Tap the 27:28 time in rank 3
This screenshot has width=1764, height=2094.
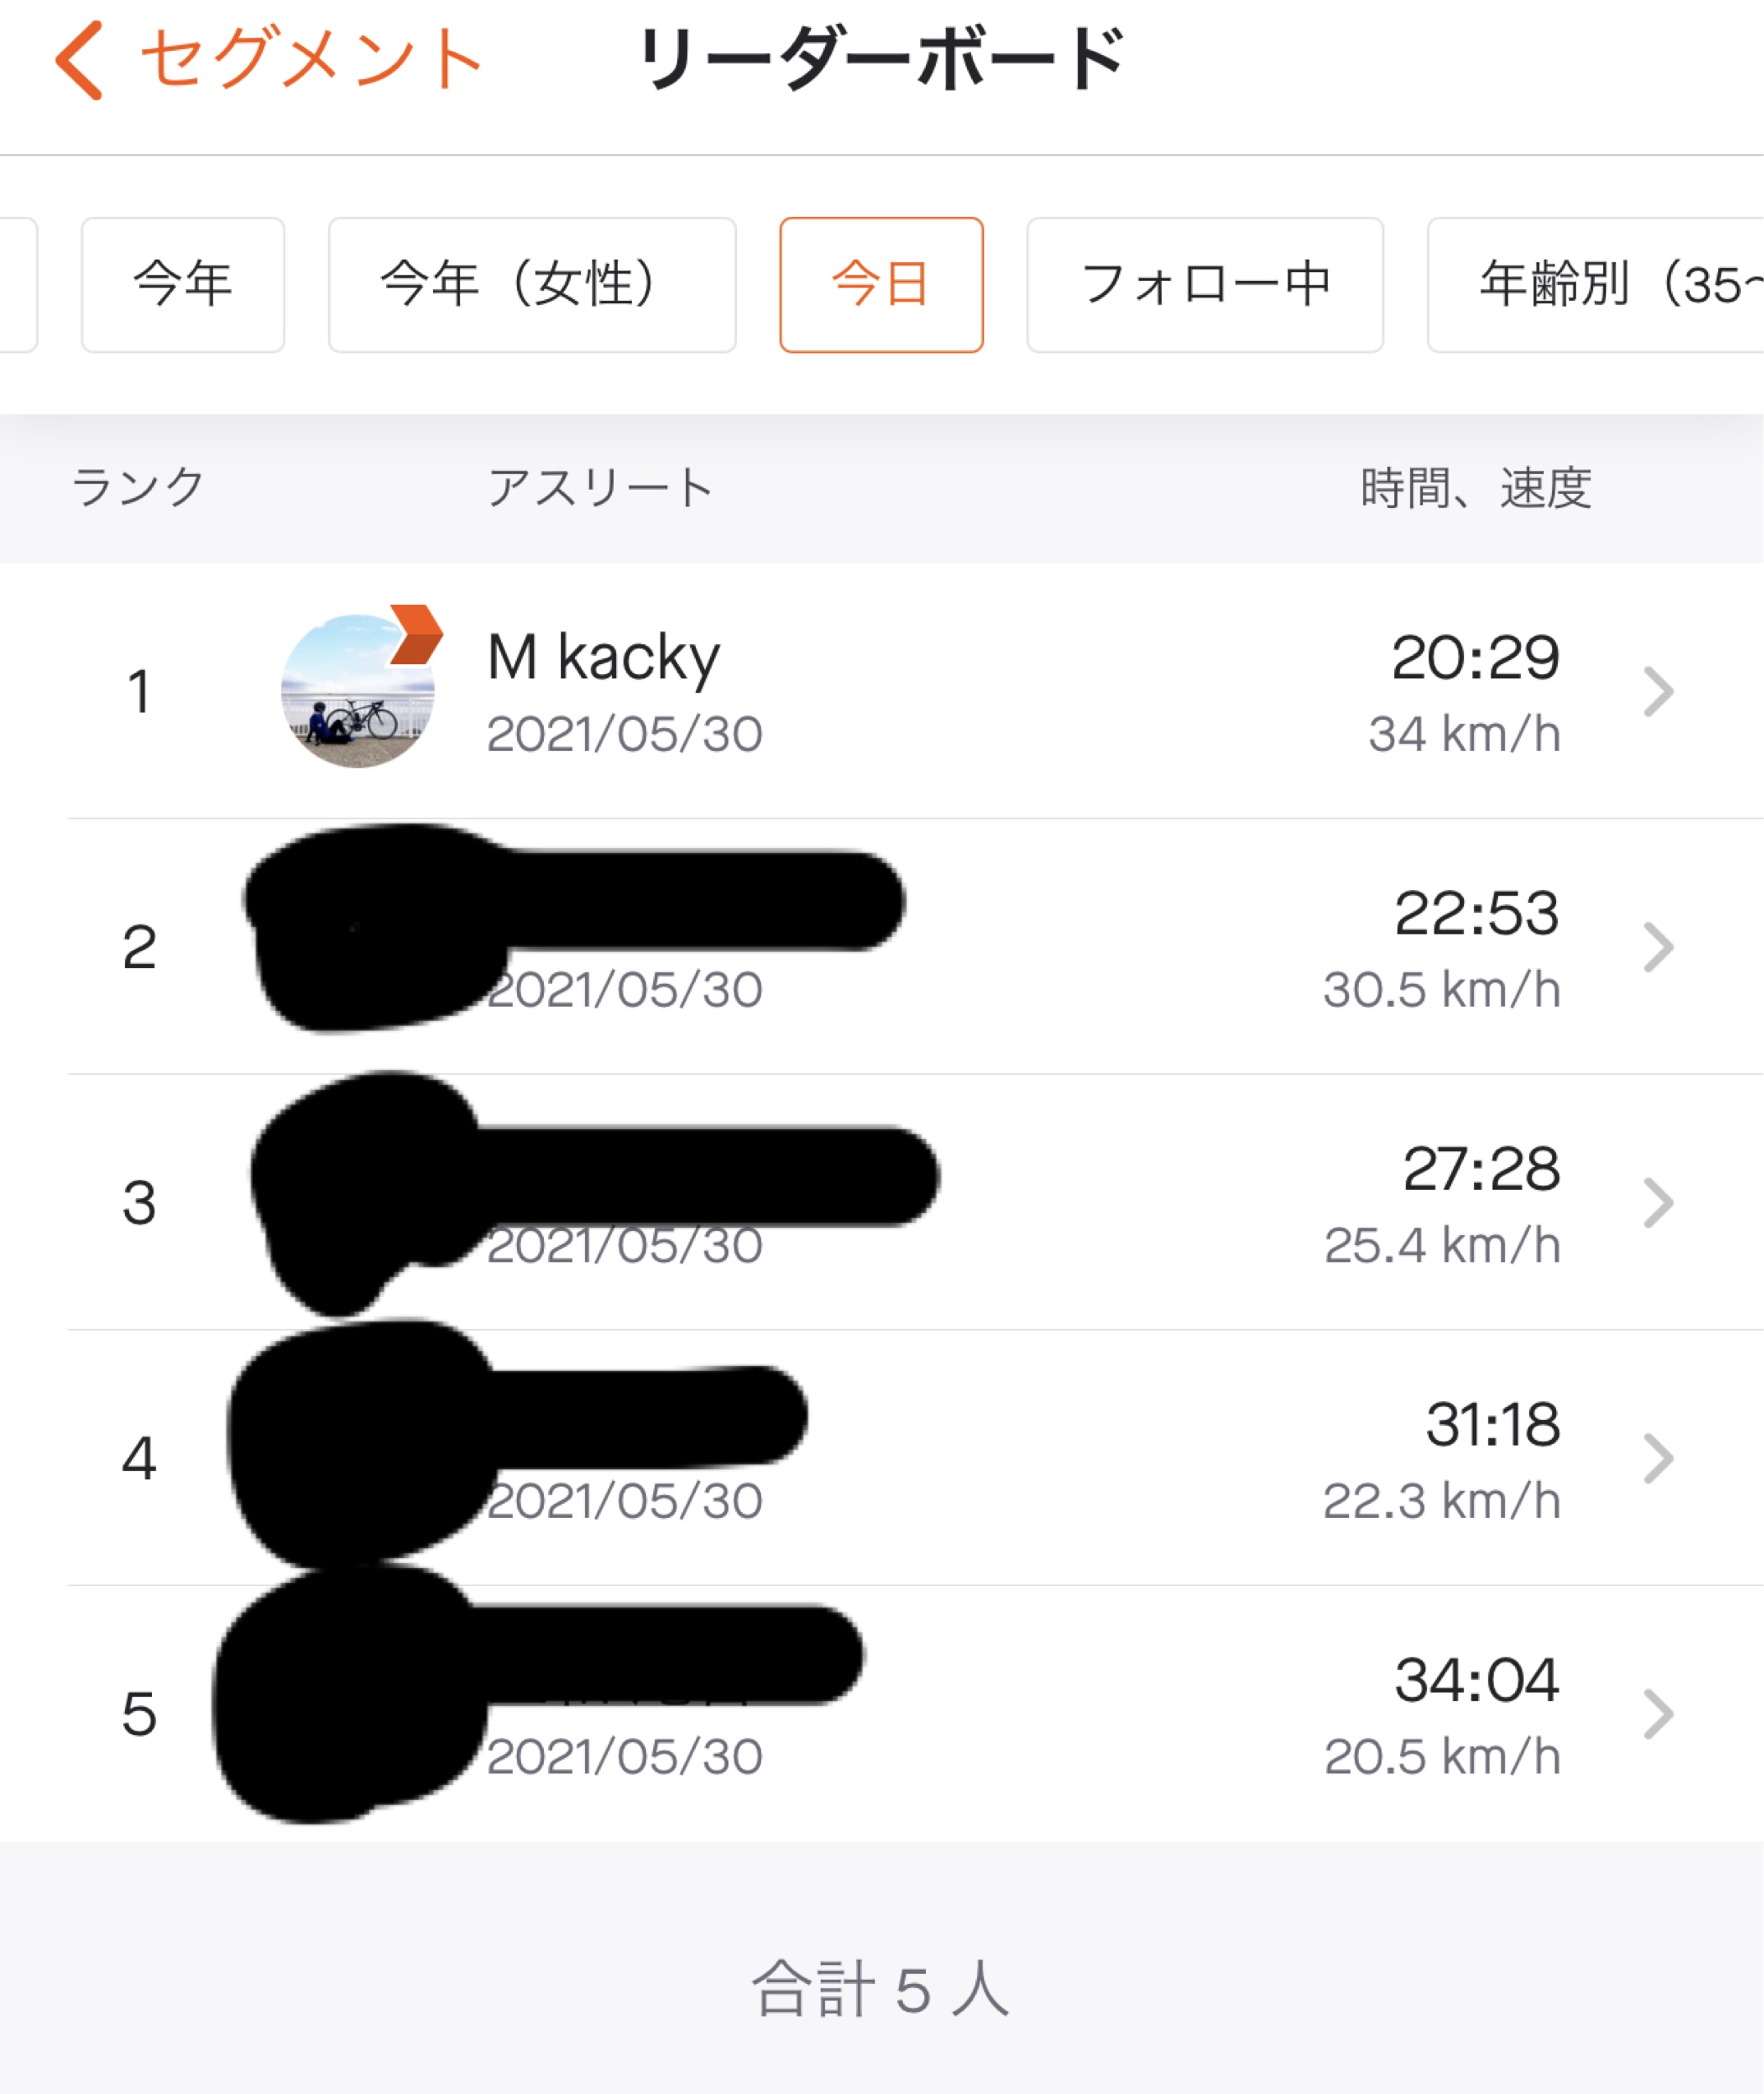pos(1481,1169)
